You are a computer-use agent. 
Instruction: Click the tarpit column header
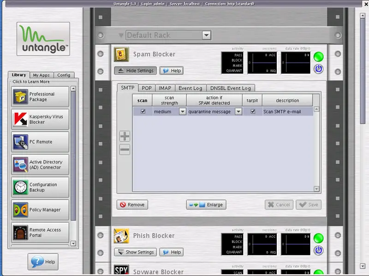click(x=252, y=100)
